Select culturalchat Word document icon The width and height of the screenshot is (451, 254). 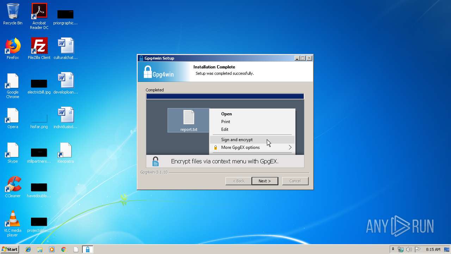coord(66,49)
